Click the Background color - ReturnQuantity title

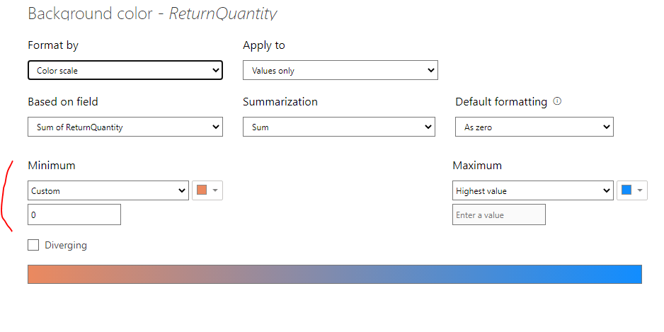pyautogui.click(x=152, y=13)
